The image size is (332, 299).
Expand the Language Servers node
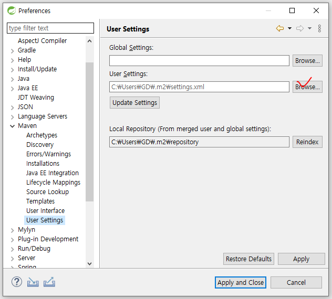12,117
